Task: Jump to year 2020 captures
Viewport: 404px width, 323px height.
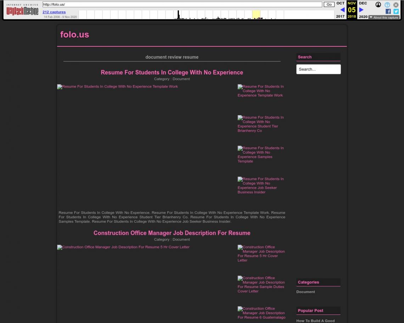Action: (363, 17)
